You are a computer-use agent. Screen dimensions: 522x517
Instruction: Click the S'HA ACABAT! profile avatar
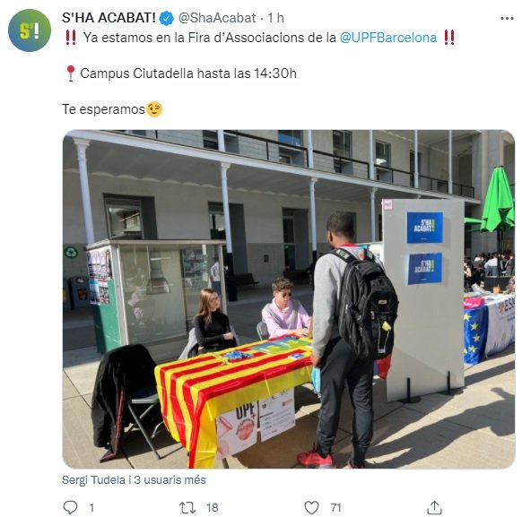point(30,30)
